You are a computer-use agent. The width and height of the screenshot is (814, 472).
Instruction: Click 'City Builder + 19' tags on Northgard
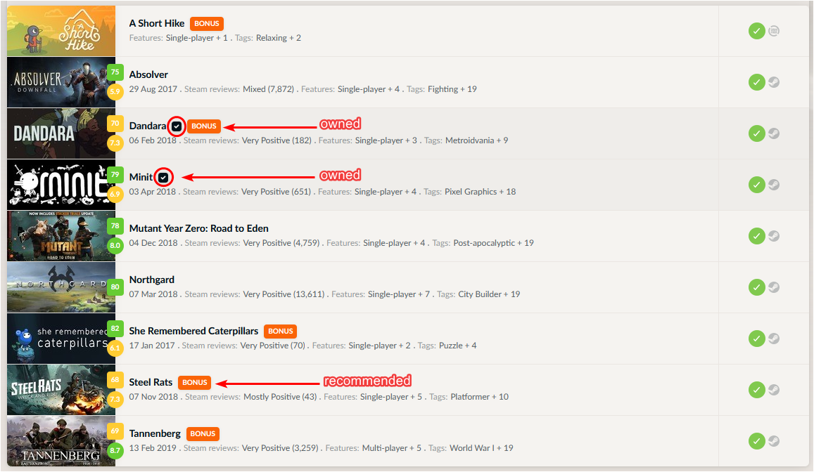coord(489,294)
